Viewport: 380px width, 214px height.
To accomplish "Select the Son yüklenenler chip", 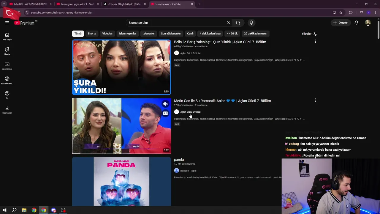I will (171, 34).
